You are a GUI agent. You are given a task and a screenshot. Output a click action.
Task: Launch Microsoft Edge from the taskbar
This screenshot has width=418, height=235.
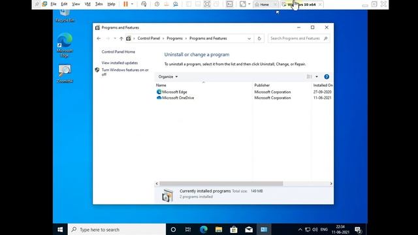(203, 229)
